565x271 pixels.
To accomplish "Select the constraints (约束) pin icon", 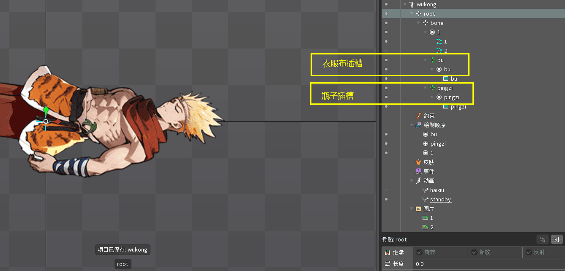I will pyautogui.click(x=418, y=116).
